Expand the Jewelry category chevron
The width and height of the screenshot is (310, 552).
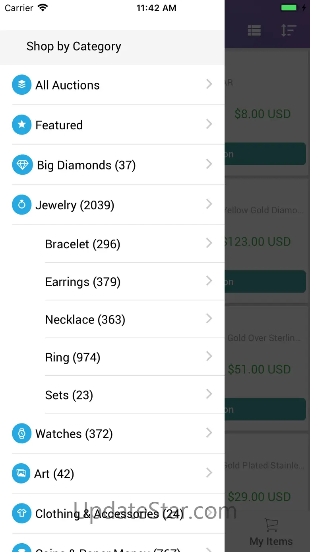pos(209,205)
